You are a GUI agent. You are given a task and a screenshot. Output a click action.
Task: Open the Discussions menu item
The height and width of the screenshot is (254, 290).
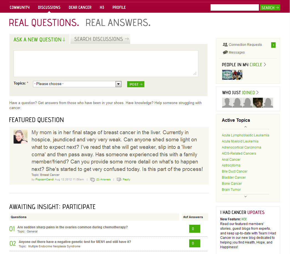click(49, 7)
